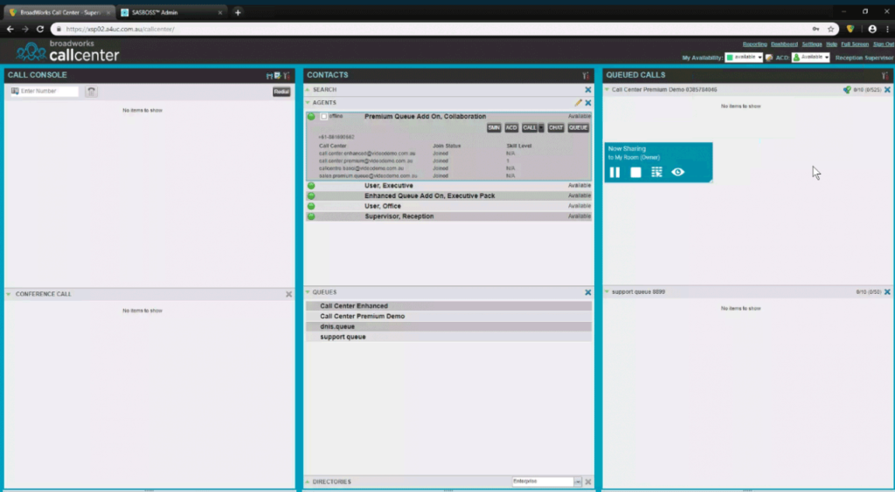Expand the Directories section
Viewport: 895px width, 492px height.
[x=308, y=482]
